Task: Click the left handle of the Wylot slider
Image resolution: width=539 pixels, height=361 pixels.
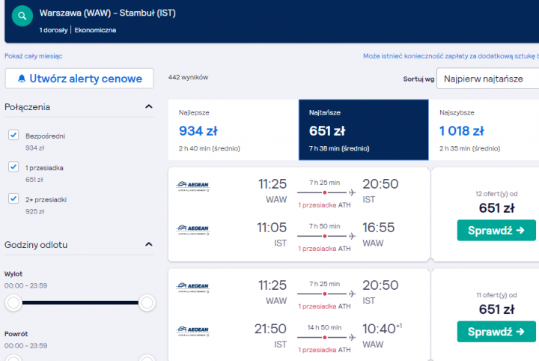Action: (x=13, y=303)
